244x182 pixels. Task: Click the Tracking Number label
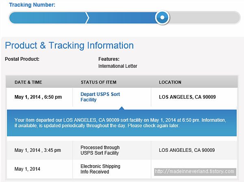32,4
